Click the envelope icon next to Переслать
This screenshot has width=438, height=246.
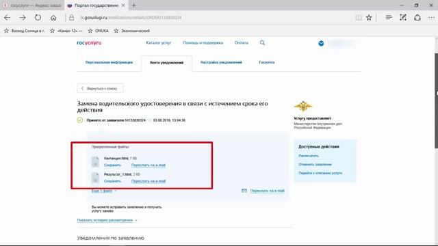point(244,191)
